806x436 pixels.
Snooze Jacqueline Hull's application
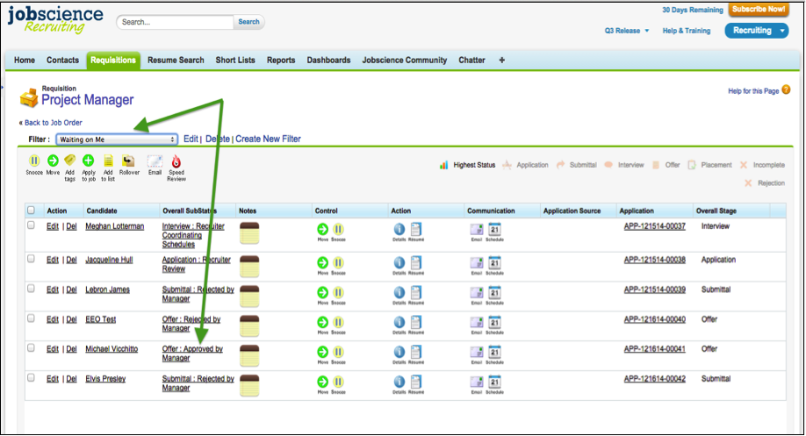pyautogui.click(x=338, y=263)
